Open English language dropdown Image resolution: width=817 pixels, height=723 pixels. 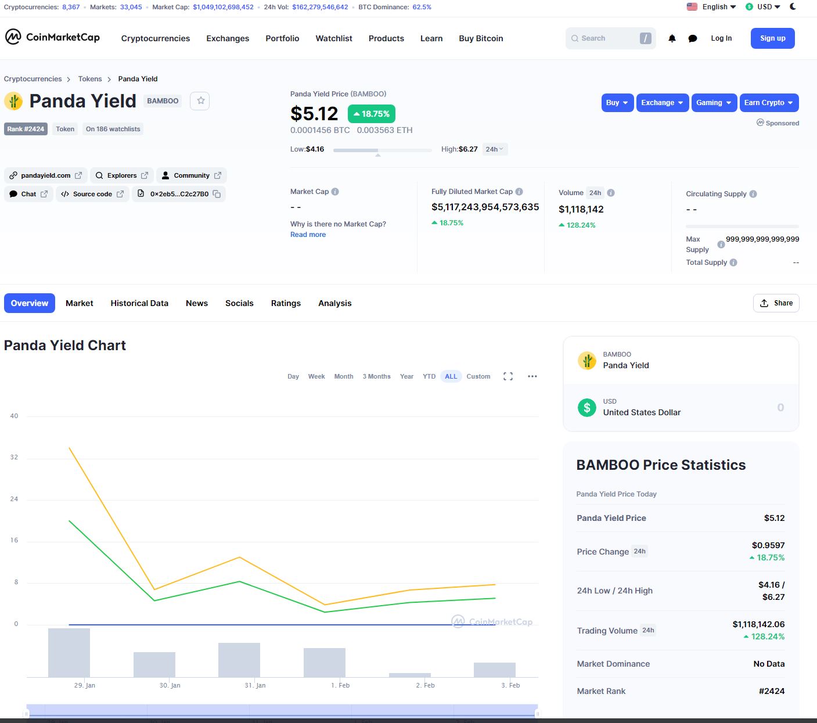coord(719,7)
